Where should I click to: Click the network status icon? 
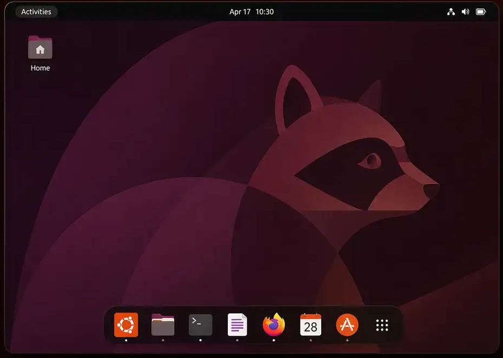[451, 12]
